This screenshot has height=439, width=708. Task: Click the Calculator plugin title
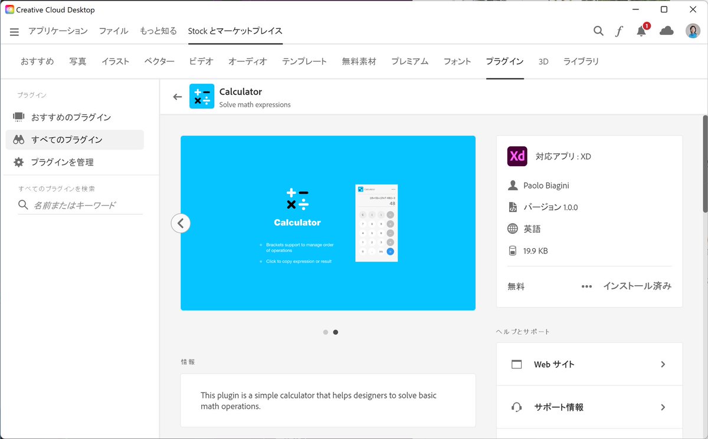pyautogui.click(x=241, y=91)
